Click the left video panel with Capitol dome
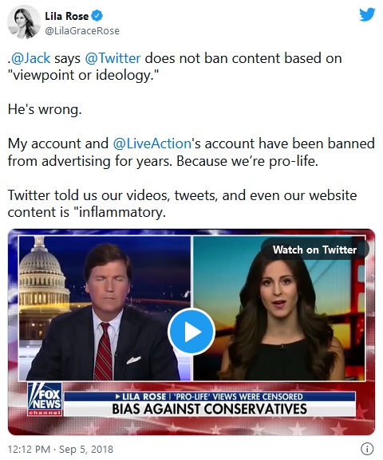The height and width of the screenshot is (460, 383). tap(105, 308)
